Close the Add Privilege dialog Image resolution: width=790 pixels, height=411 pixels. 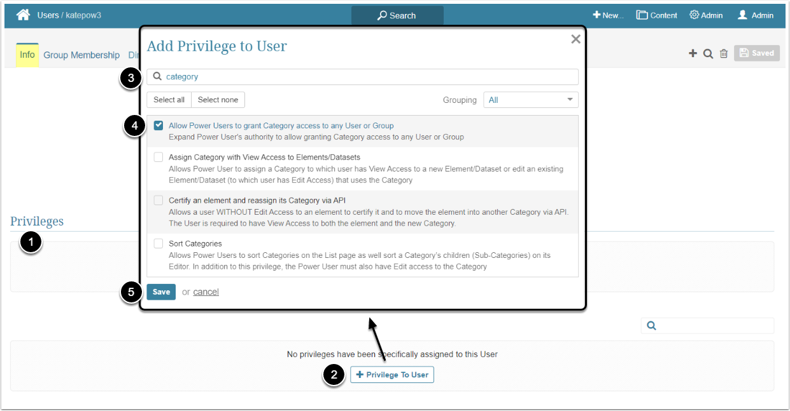pyautogui.click(x=575, y=39)
